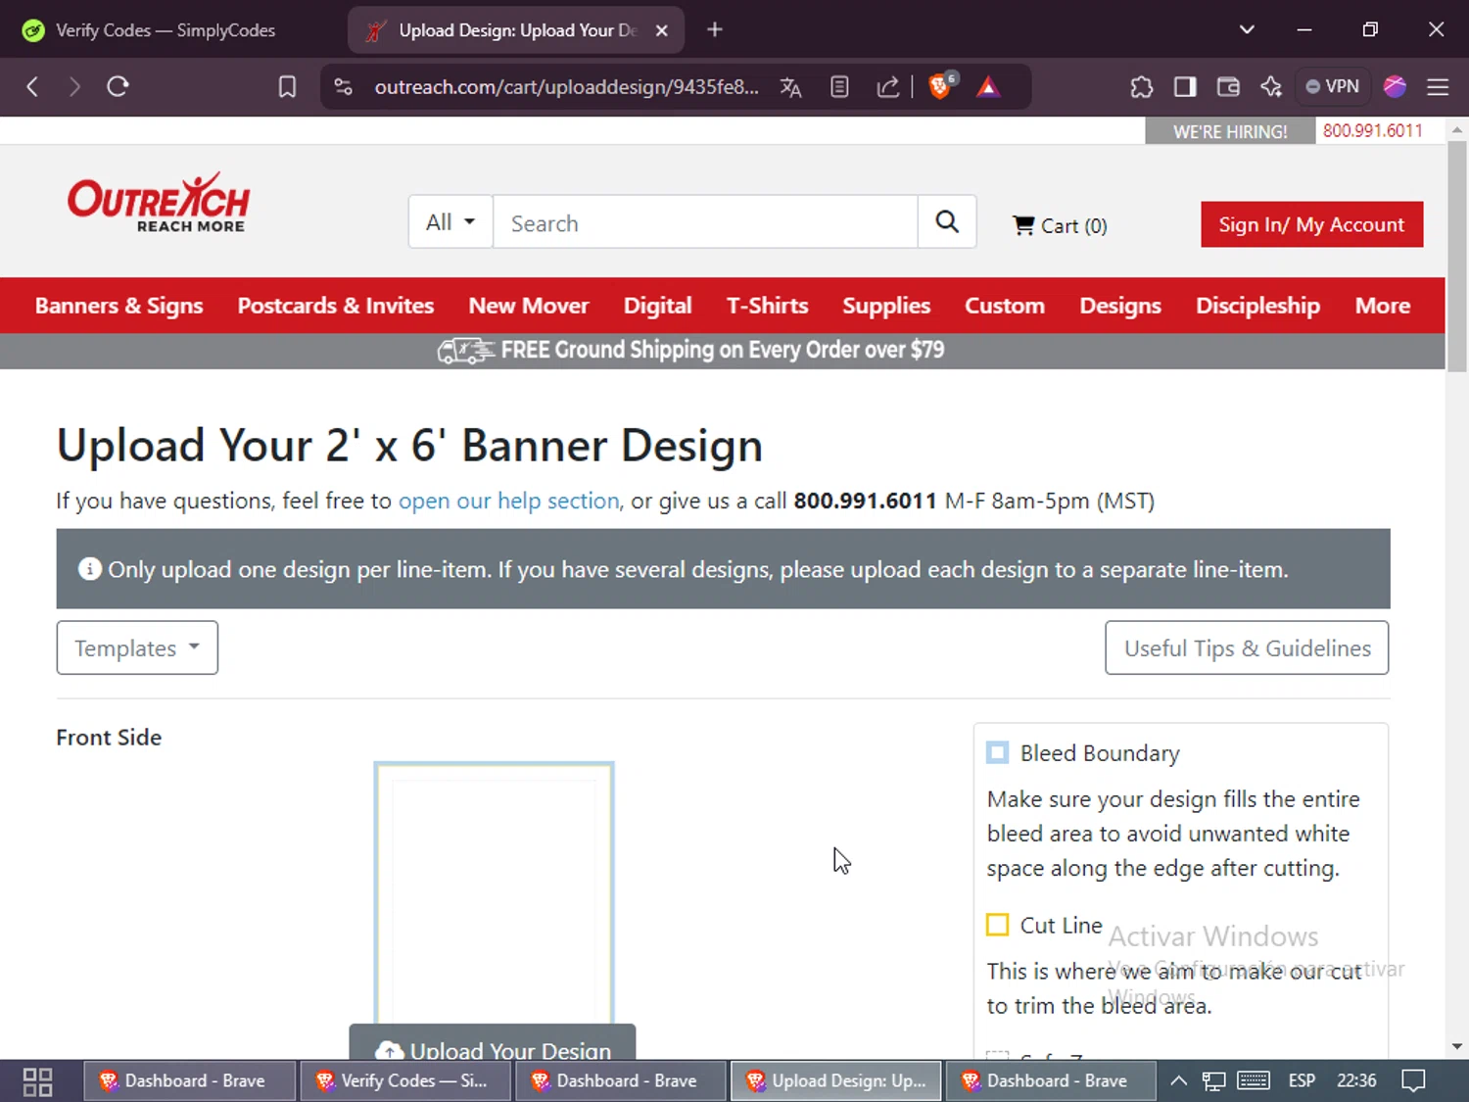Screen dimensions: 1469x1102
Task: Expand the All category dropdown
Action: [x=450, y=222]
